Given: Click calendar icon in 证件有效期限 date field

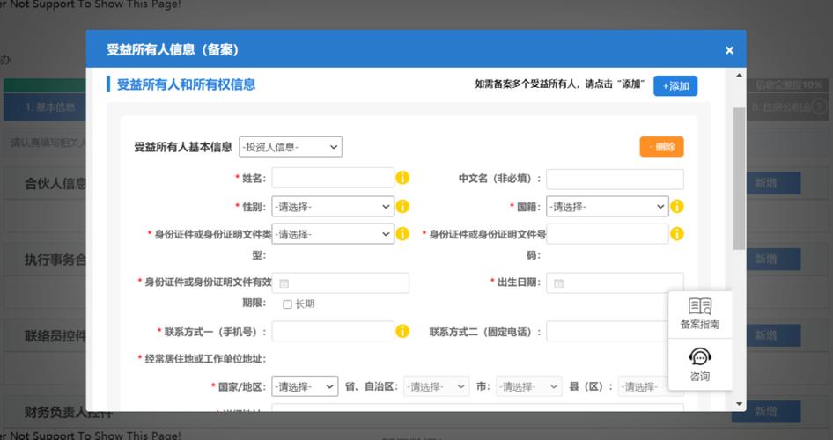Looking at the screenshot, I should (284, 283).
